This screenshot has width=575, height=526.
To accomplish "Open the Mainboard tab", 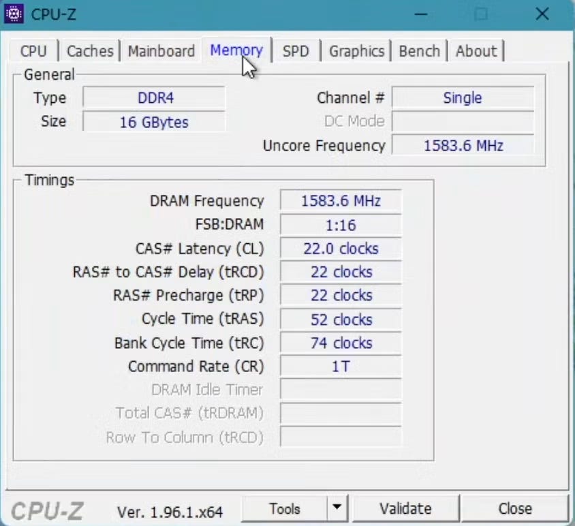I will click(161, 51).
